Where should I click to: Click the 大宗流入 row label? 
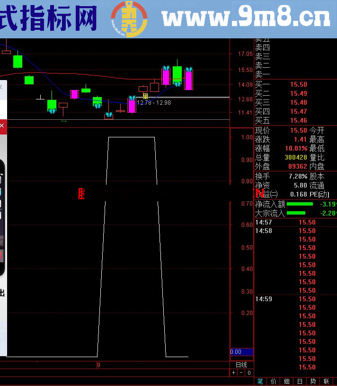coord(270,213)
